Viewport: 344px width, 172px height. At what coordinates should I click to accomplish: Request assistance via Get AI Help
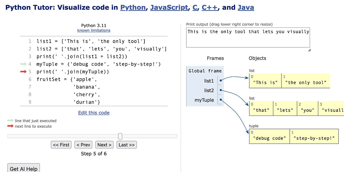tap(23, 169)
